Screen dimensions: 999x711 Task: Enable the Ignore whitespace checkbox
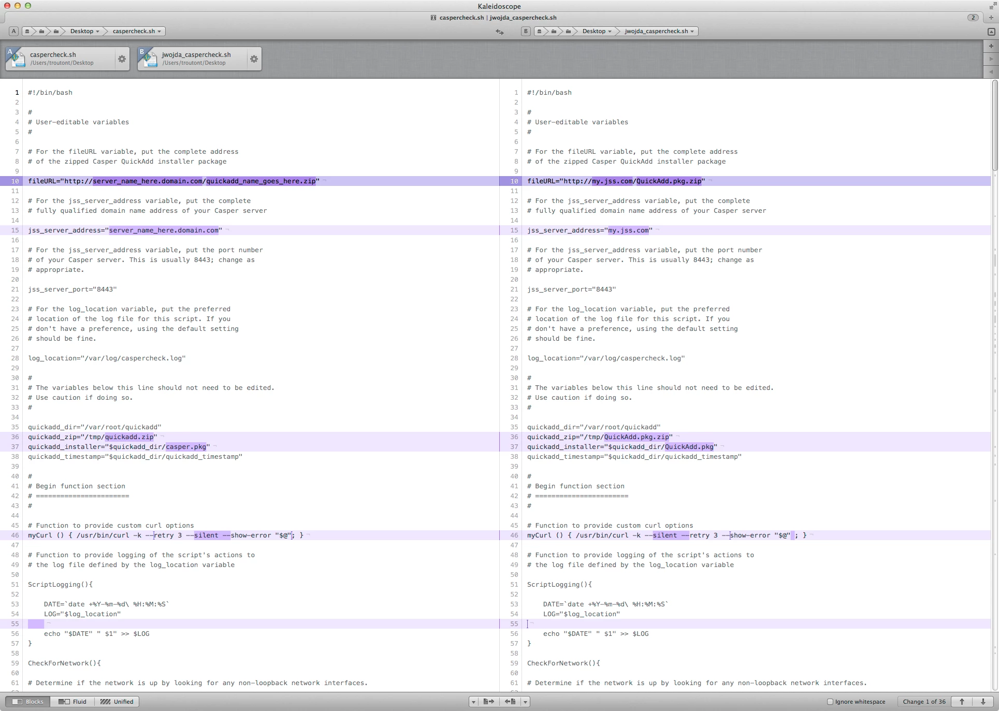point(830,702)
